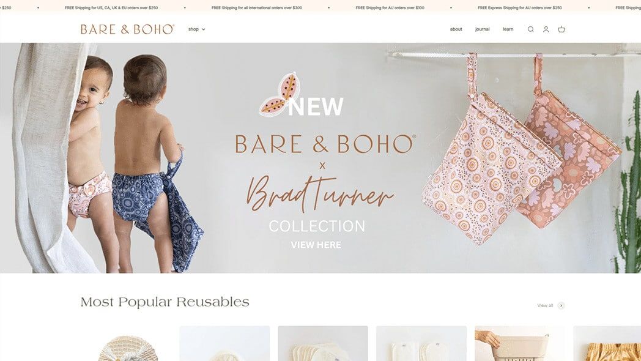Click the FREE Shipping AU orders over $100 announcement

(x=390, y=8)
